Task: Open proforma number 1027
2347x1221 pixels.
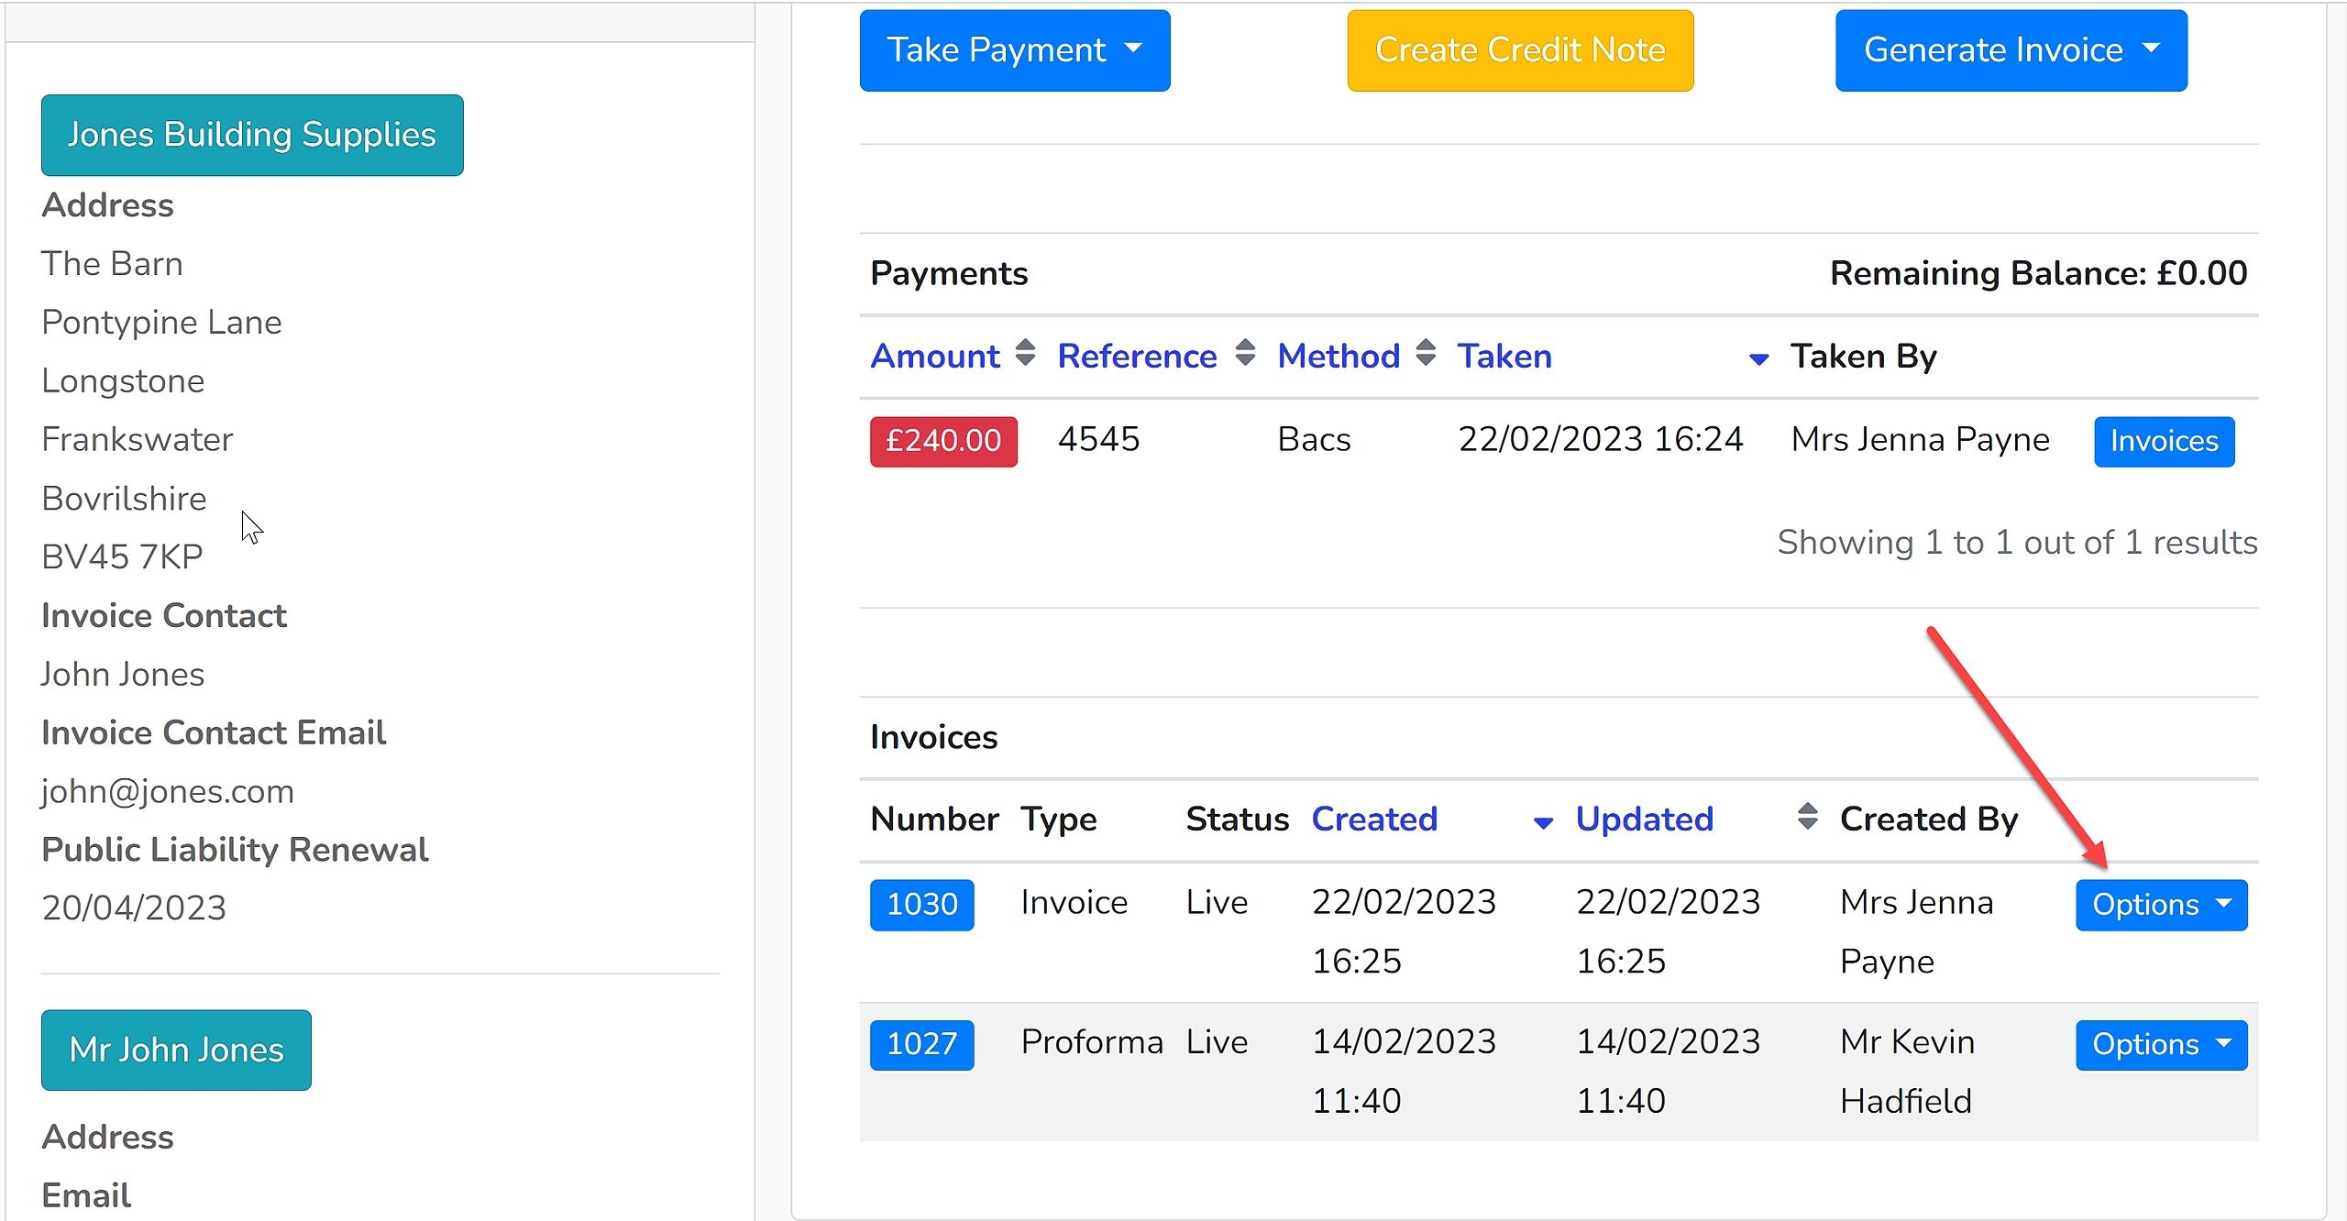Action: (x=921, y=1044)
